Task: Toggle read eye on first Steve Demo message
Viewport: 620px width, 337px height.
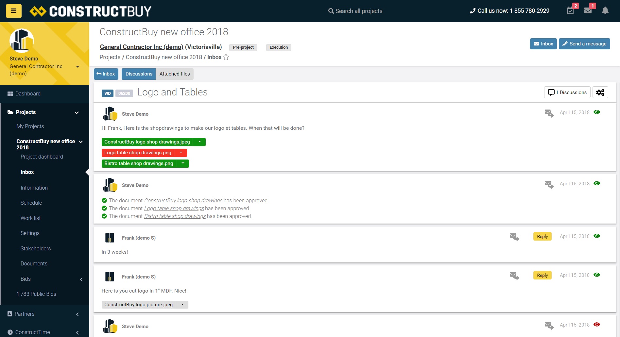Action: pyautogui.click(x=597, y=112)
